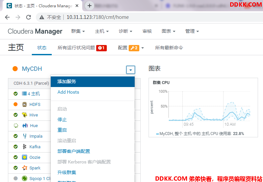The image size is (263, 182).
Task: Open the 图表 dropdown menu
Action: coord(168,31)
